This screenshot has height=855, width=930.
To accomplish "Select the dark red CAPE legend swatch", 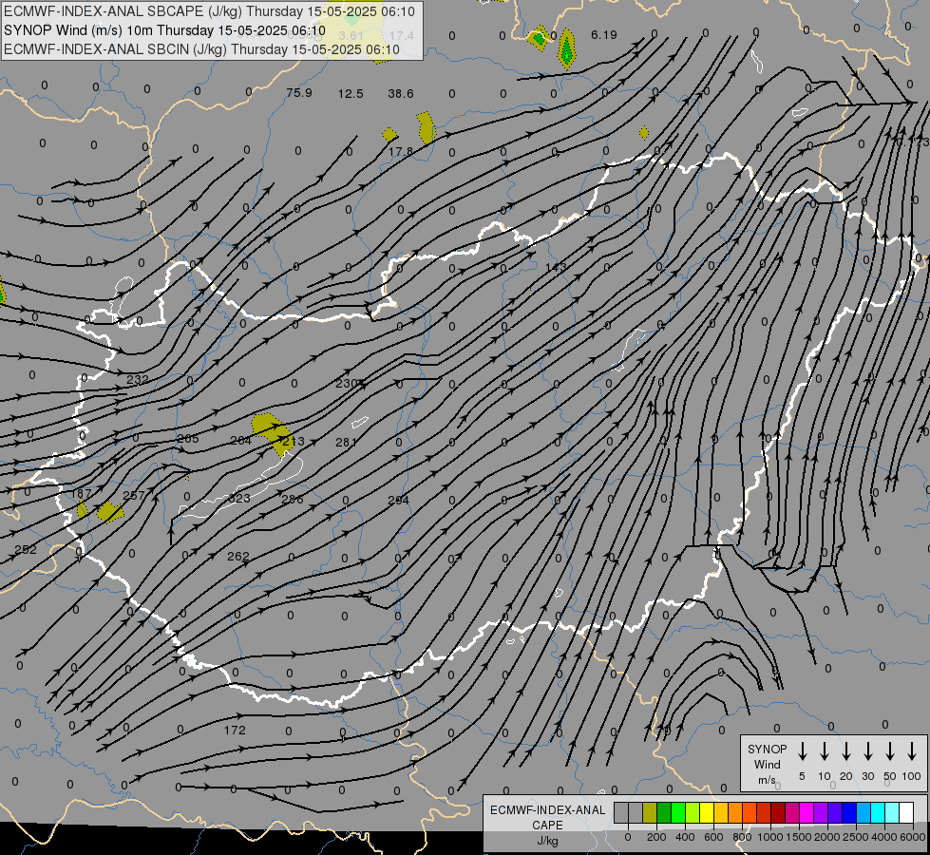I will point(778,812).
